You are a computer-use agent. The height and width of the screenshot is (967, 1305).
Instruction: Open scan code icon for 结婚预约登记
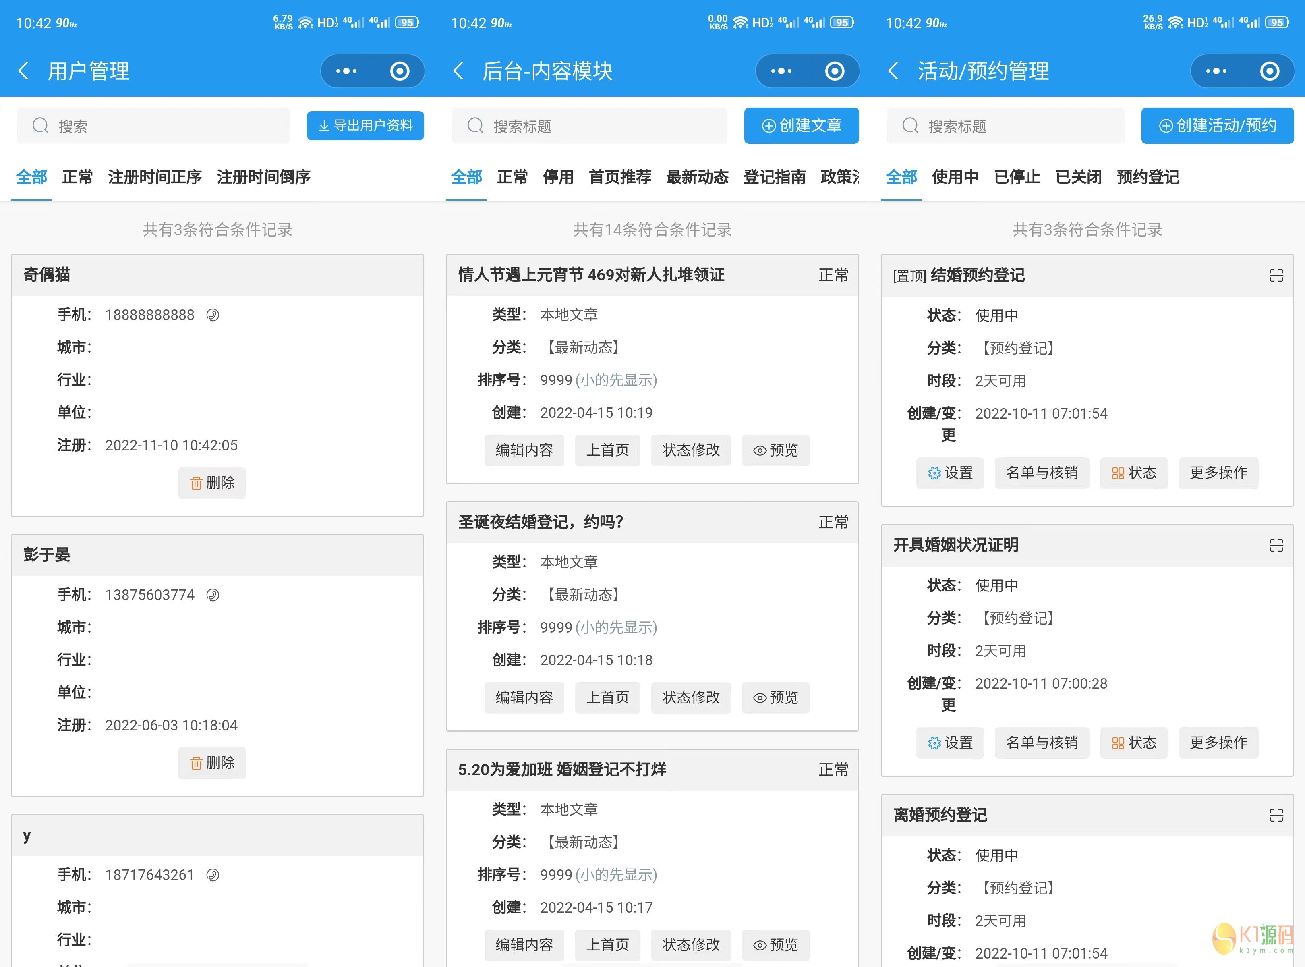1276,275
